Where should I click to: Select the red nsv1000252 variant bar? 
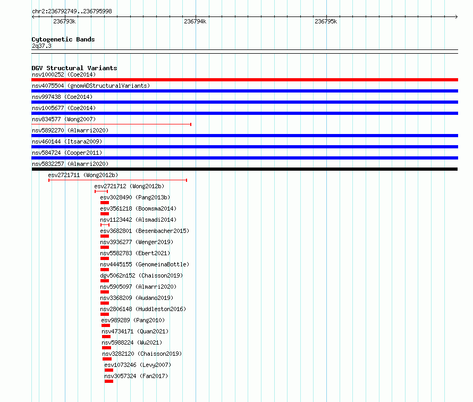pos(244,80)
